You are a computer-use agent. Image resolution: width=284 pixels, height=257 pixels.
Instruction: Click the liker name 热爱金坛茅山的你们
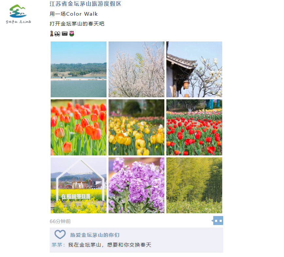coord(95,235)
